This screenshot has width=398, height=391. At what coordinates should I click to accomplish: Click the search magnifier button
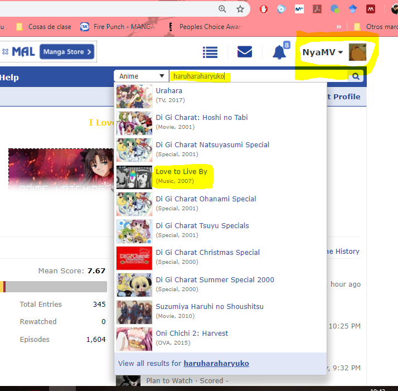pyautogui.click(x=356, y=76)
